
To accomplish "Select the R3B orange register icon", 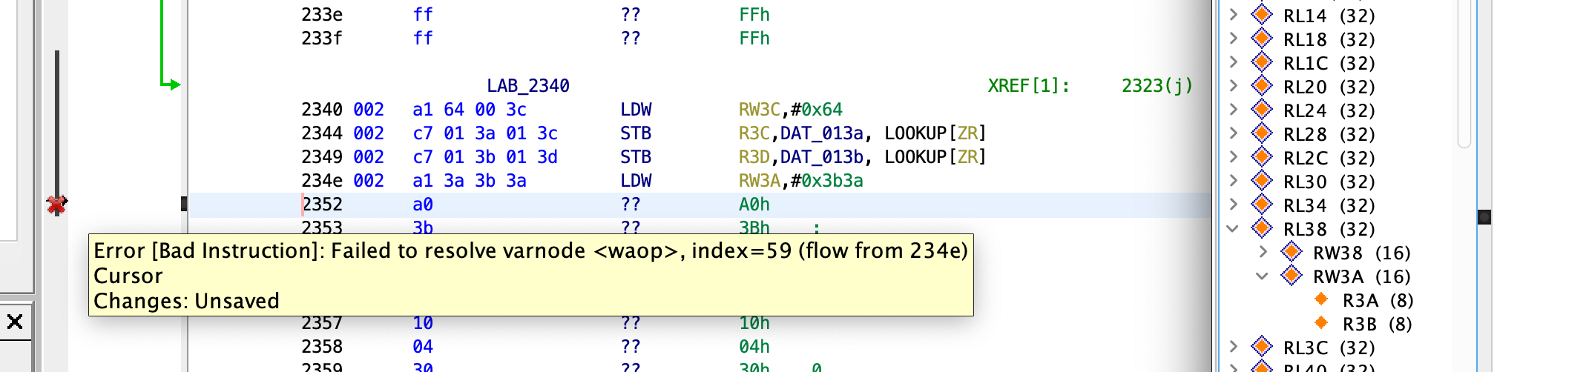I will [x=1320, y=323].
